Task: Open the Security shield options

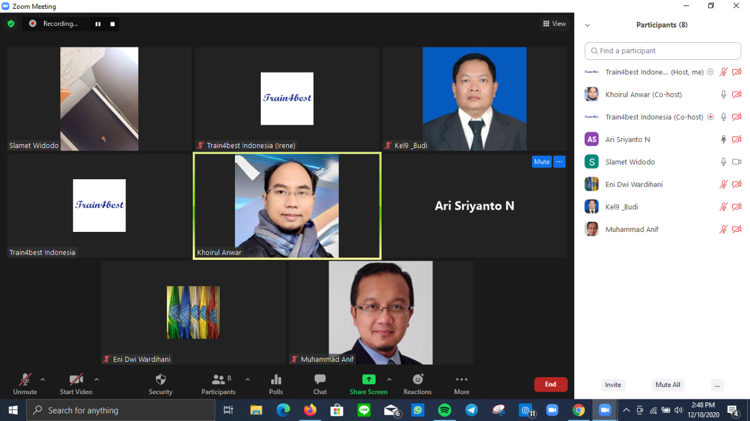Action: [161, 384]
